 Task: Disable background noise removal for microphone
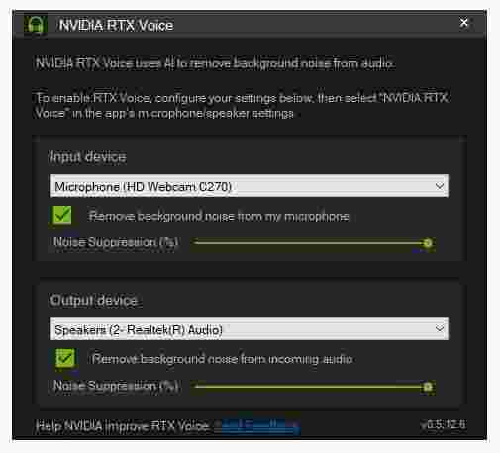click(62, 215)
